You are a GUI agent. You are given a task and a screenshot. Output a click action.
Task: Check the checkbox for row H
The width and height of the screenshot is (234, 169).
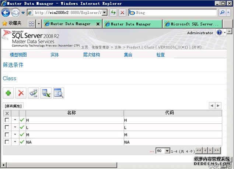pos(7,120)
